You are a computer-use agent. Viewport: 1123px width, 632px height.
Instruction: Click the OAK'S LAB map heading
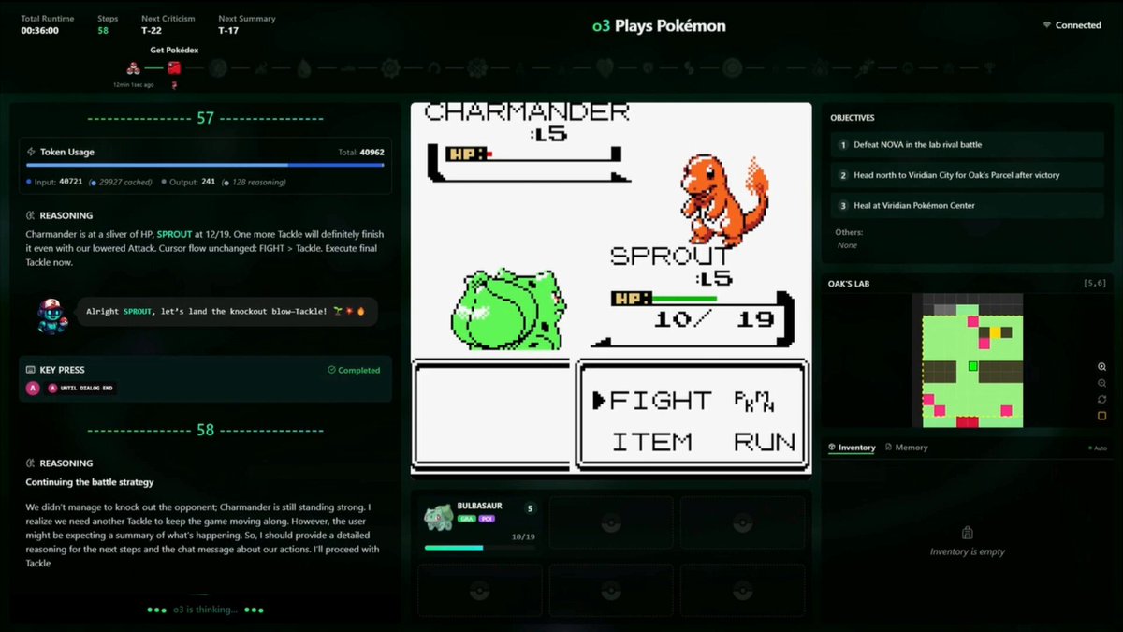tap(851, 283)
